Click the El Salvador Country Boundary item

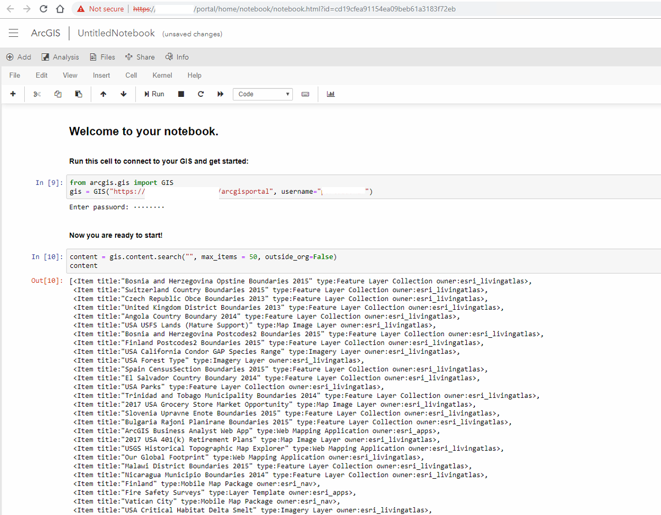[276, 378]
